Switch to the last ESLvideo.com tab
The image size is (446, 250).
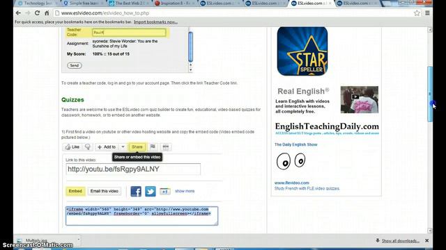coord(357,3)
